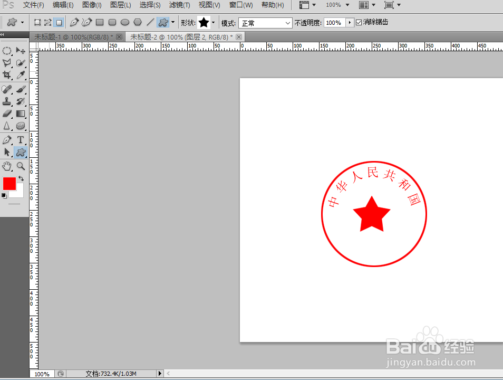Viewport: 503px width, 380px height.
Task: Pick the Ellipse tool in options bar
Action: [125, 23]
